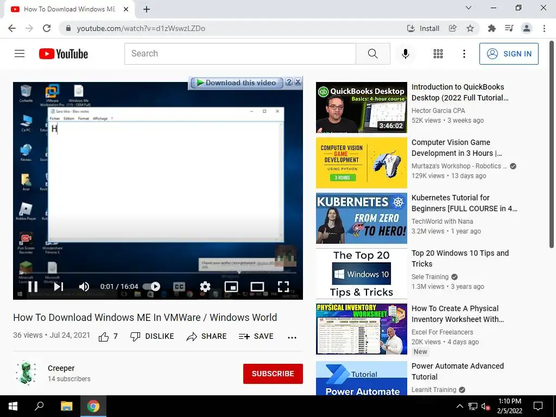Click the address bar URL
Viewport: 556px width, 417px height.
pyautogui.click(x=141, y=28)
